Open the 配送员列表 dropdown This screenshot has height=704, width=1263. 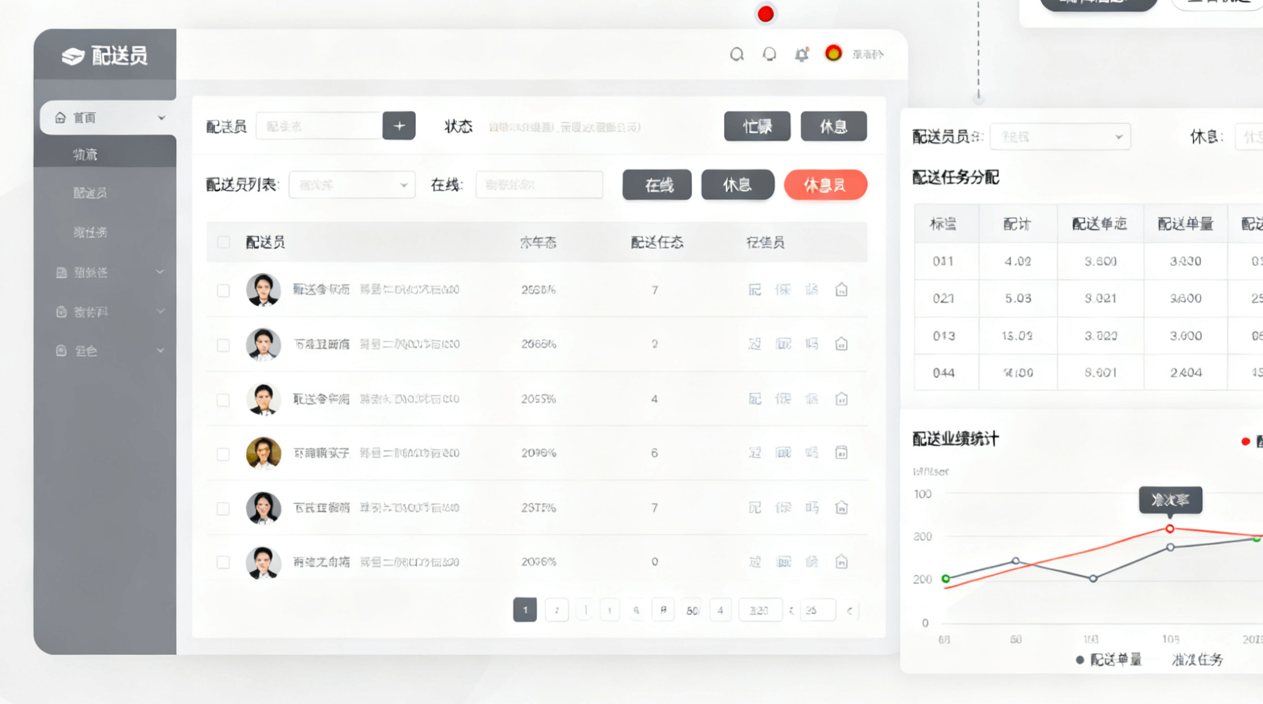tap(352, 185)
